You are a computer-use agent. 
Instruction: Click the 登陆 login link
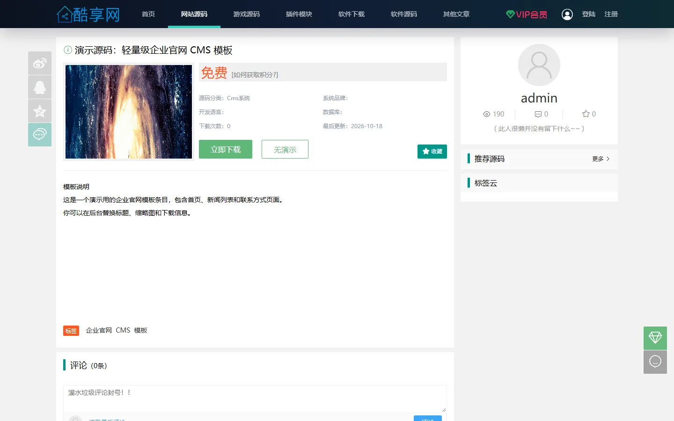point(589,15)
